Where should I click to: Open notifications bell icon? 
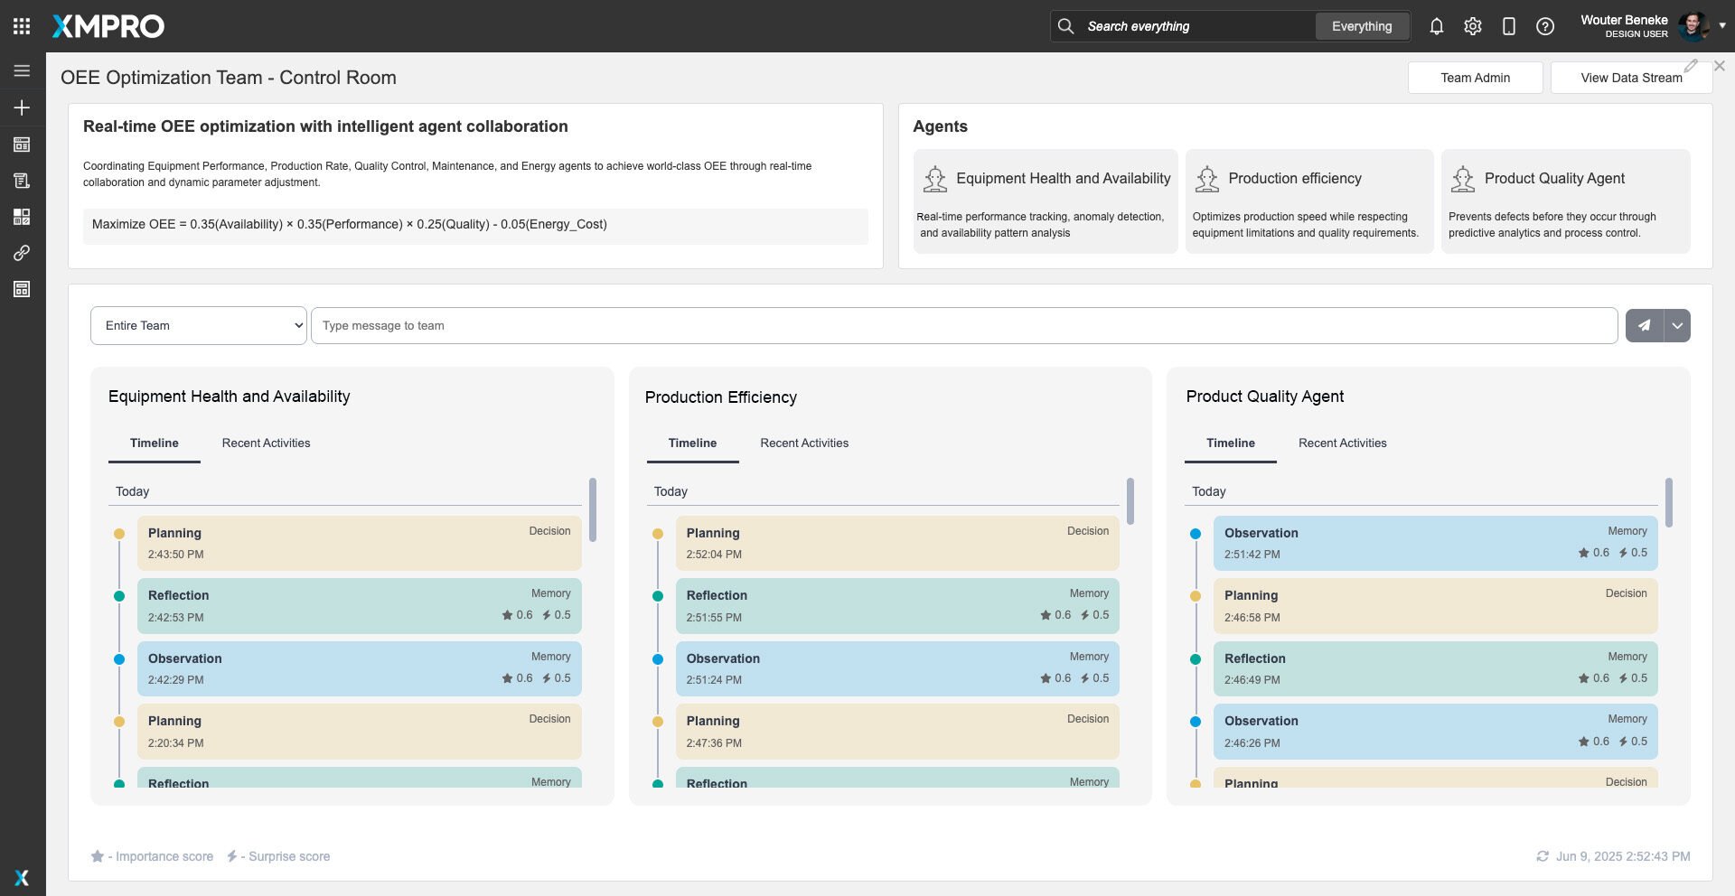click(x=1436, y=26)
